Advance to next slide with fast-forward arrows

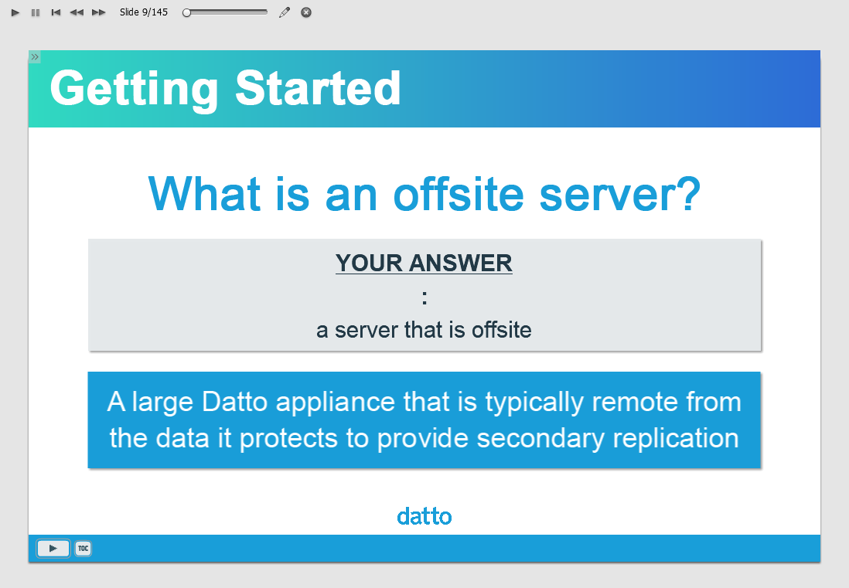click(x=98, y=12)
